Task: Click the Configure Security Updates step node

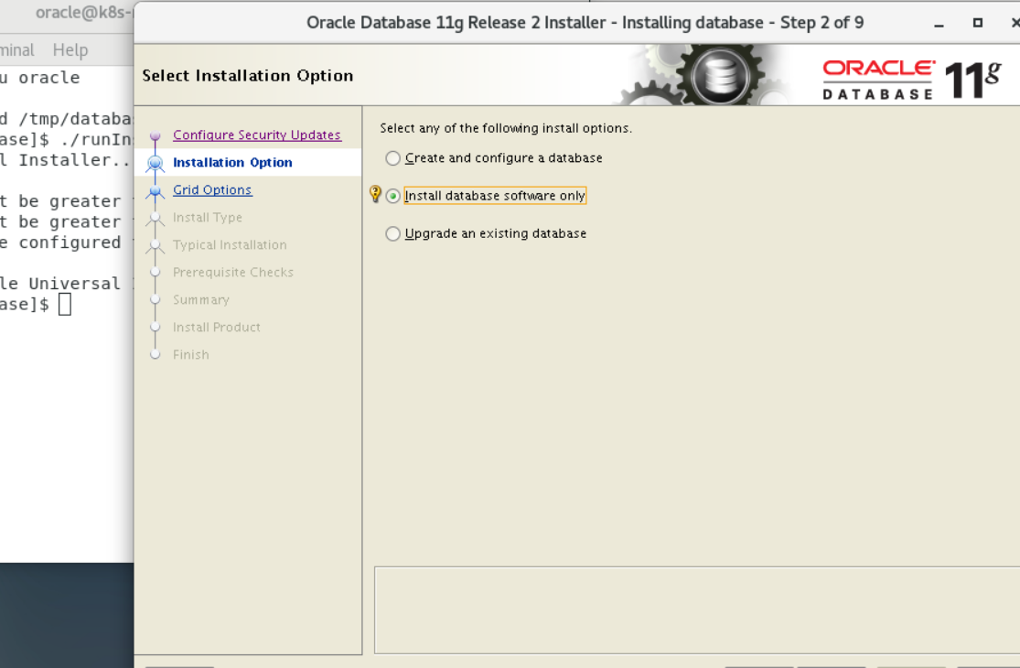Action: [155, 136]
